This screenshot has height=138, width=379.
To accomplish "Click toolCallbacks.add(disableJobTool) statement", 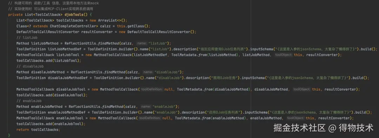I will (52, 95).
